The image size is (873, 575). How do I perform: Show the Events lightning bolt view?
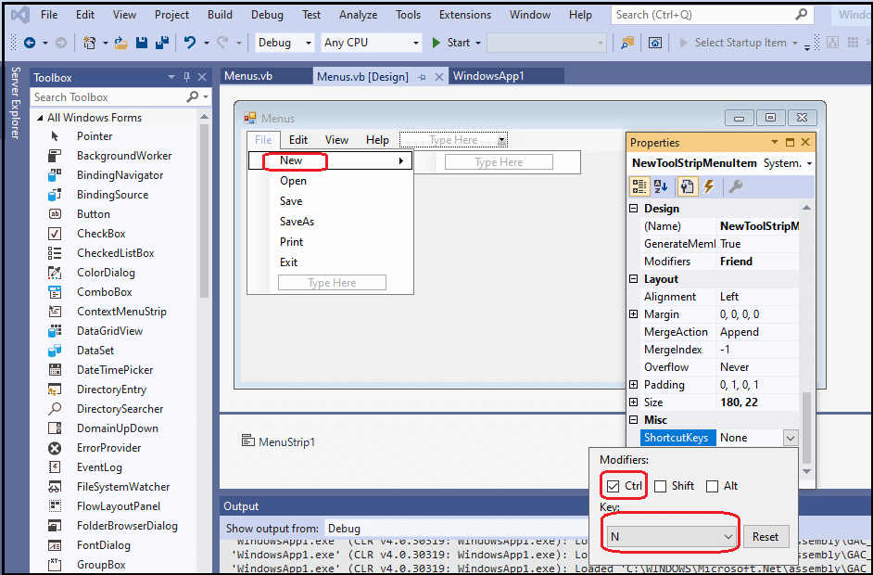pos(709,186)
